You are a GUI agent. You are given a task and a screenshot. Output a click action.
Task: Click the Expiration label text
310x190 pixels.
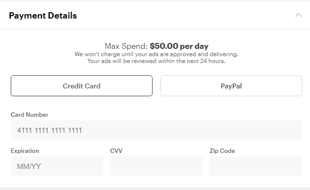(25, 151)
